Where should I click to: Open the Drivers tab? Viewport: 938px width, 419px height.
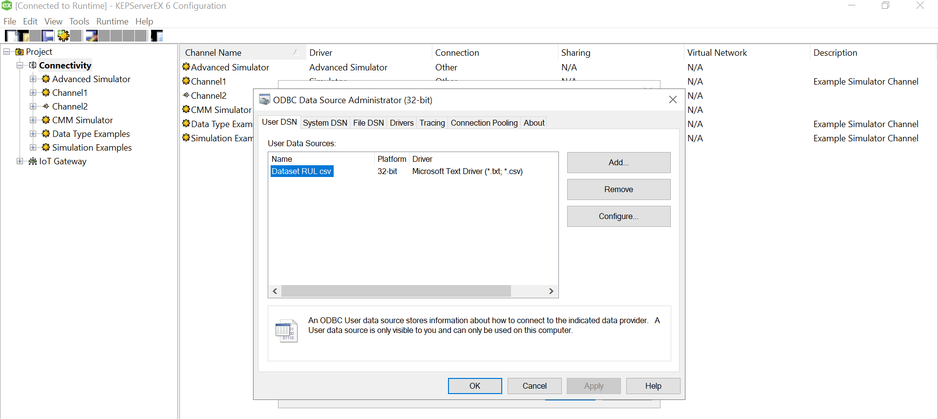401,123
